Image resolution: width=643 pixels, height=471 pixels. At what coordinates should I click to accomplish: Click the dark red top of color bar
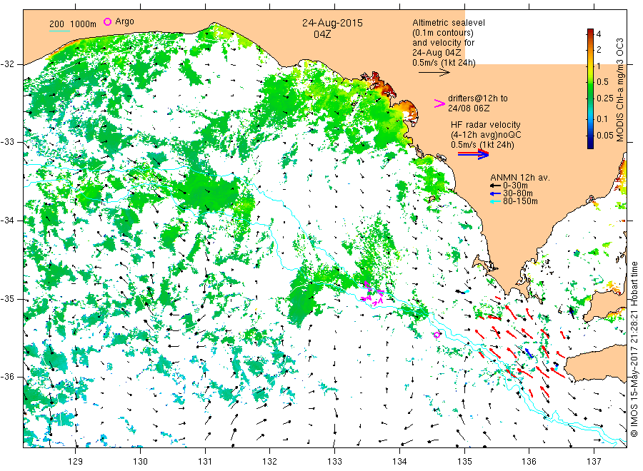click(x=590, y=31)
